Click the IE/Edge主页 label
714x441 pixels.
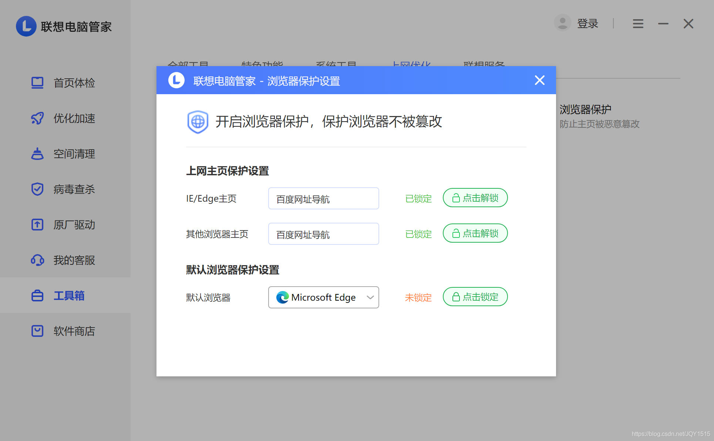211,199
